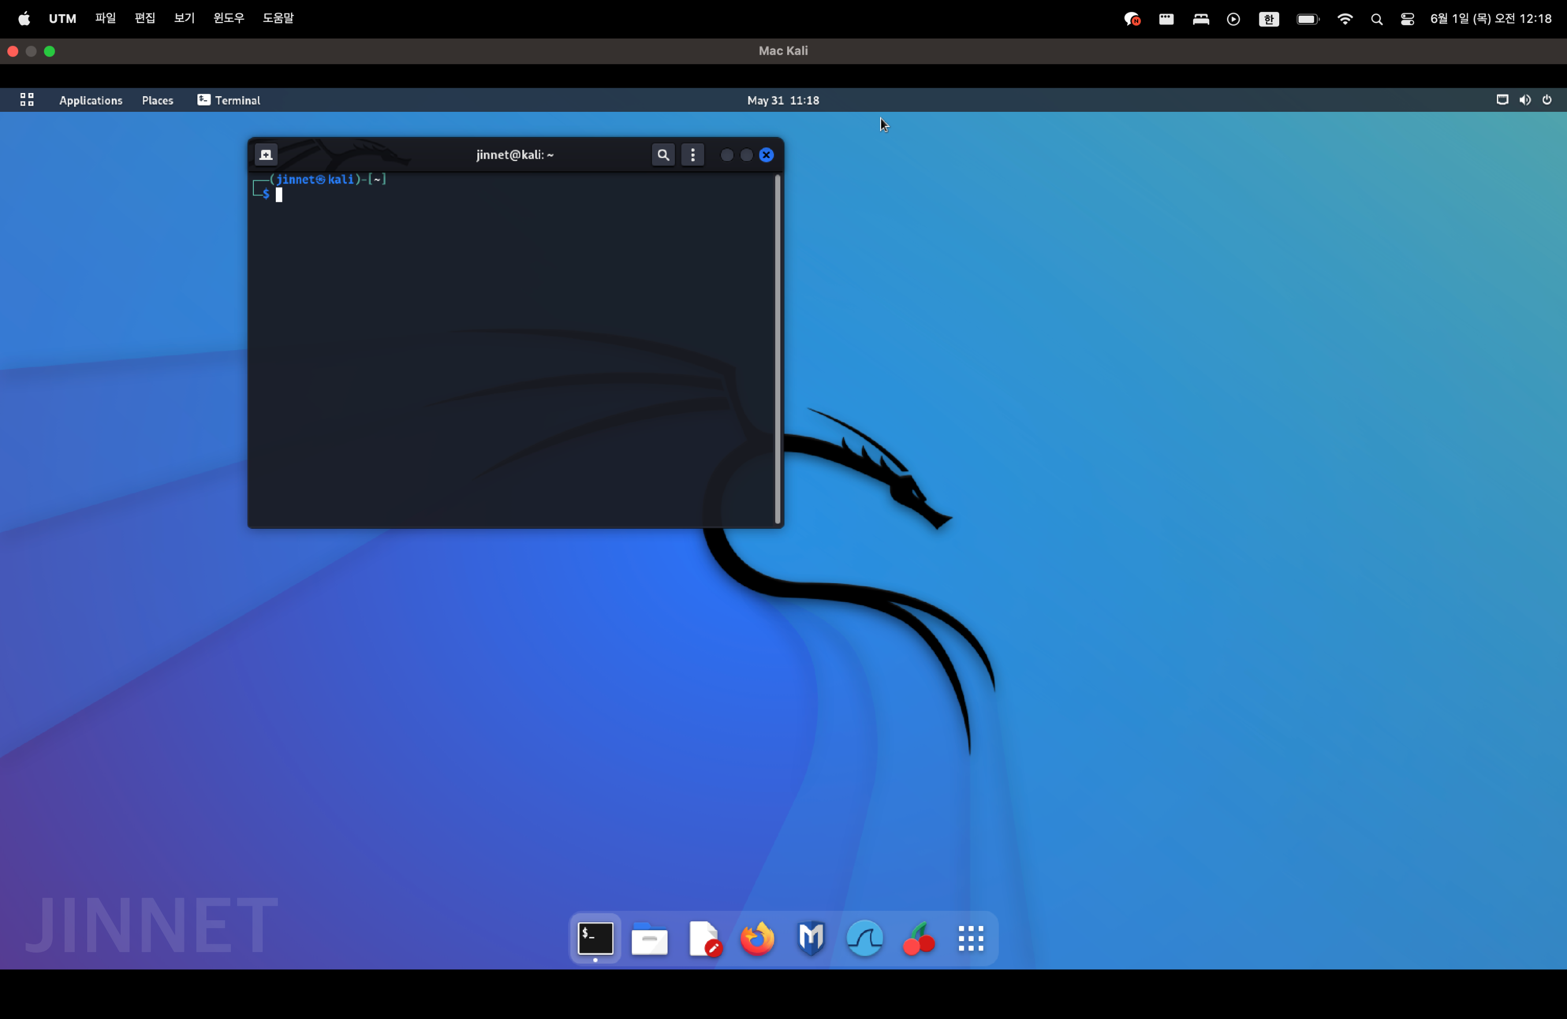Open CherryTree notes app in dock
The image size is (1567, 1019).
[918, 938]
